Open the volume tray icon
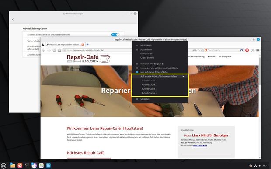Image resolution: width=271 pixels, height=169 pixels. pyautogui.click(x=260, y=166)
